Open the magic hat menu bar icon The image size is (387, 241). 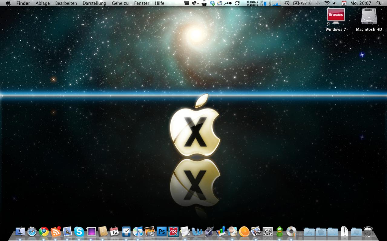[x=205, y=3]
